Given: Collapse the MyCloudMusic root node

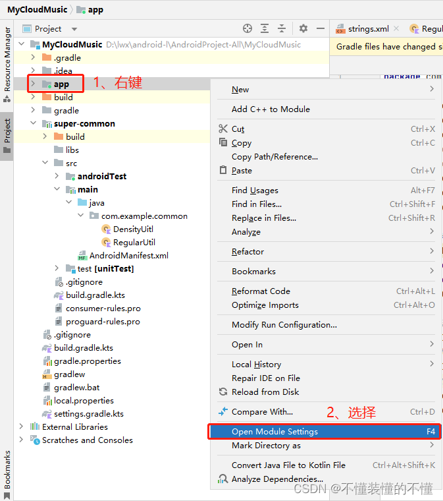Looking at the screenshot, I should tap(21, 44).
